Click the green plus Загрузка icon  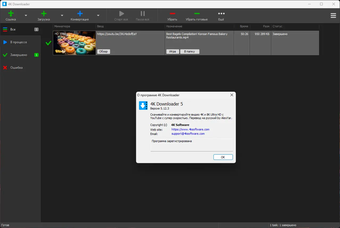tap(44, 14)
